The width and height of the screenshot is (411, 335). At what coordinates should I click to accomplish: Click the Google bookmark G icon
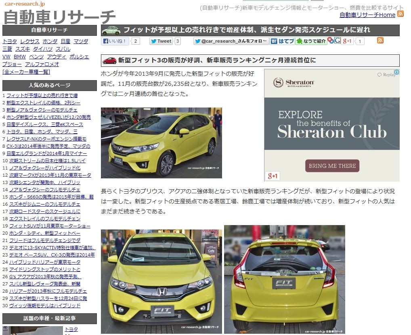click(338, 41)
